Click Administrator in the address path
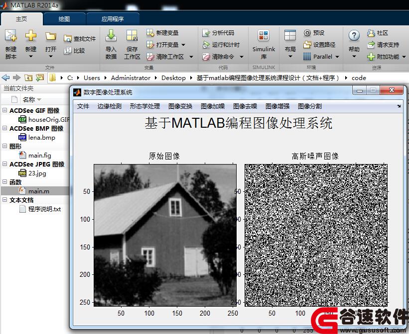The width and height of the screenshot is (409, 334). [131, 78]
